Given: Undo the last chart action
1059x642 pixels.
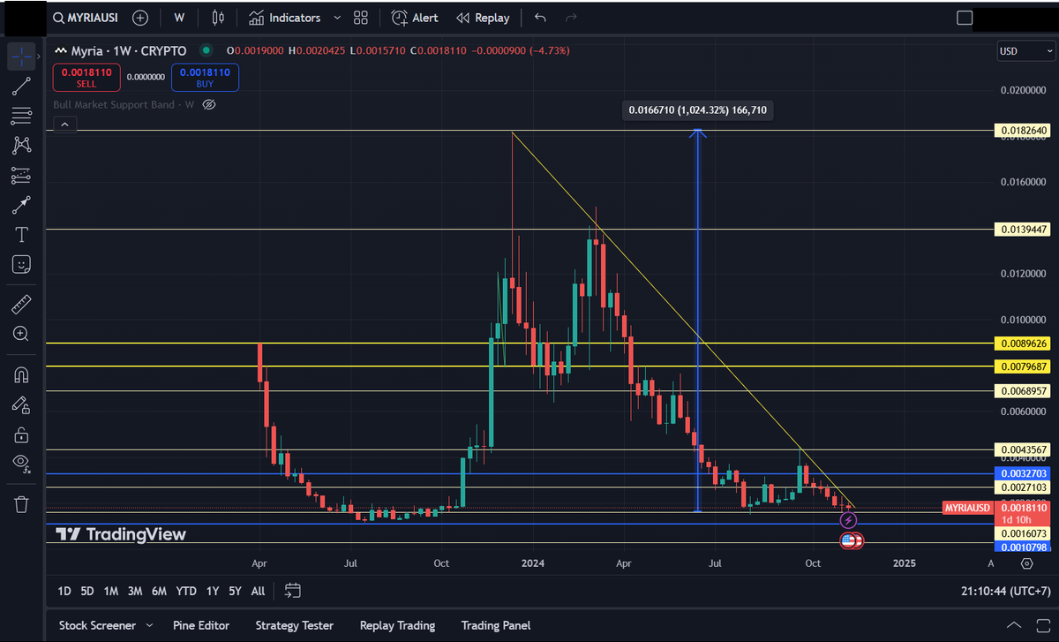Looking at the screenshot, I should tap(541, 18).
